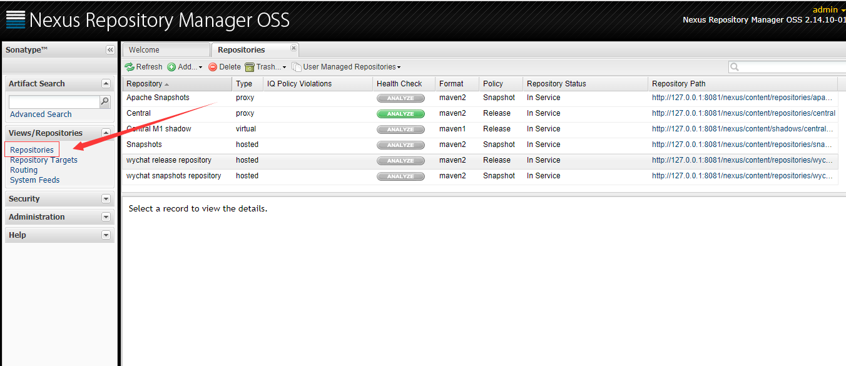This screenshot has height=366, width=846.
Task: Click the maven1 format cell
Action: [x=452, y=129]
